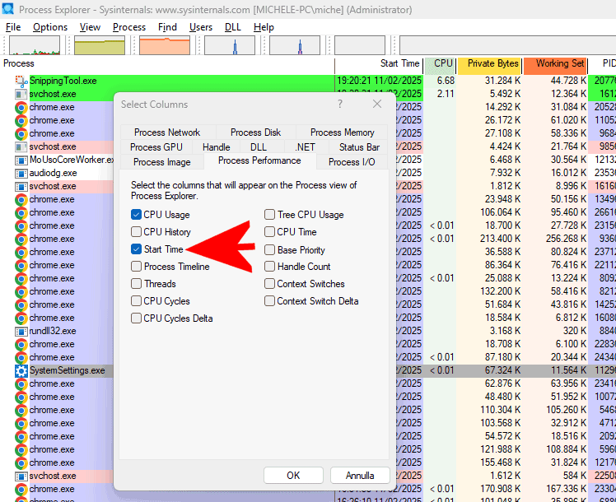The image size is (616, 502).
Task: Select the Process Performance tab
Action: pos(259,161)
